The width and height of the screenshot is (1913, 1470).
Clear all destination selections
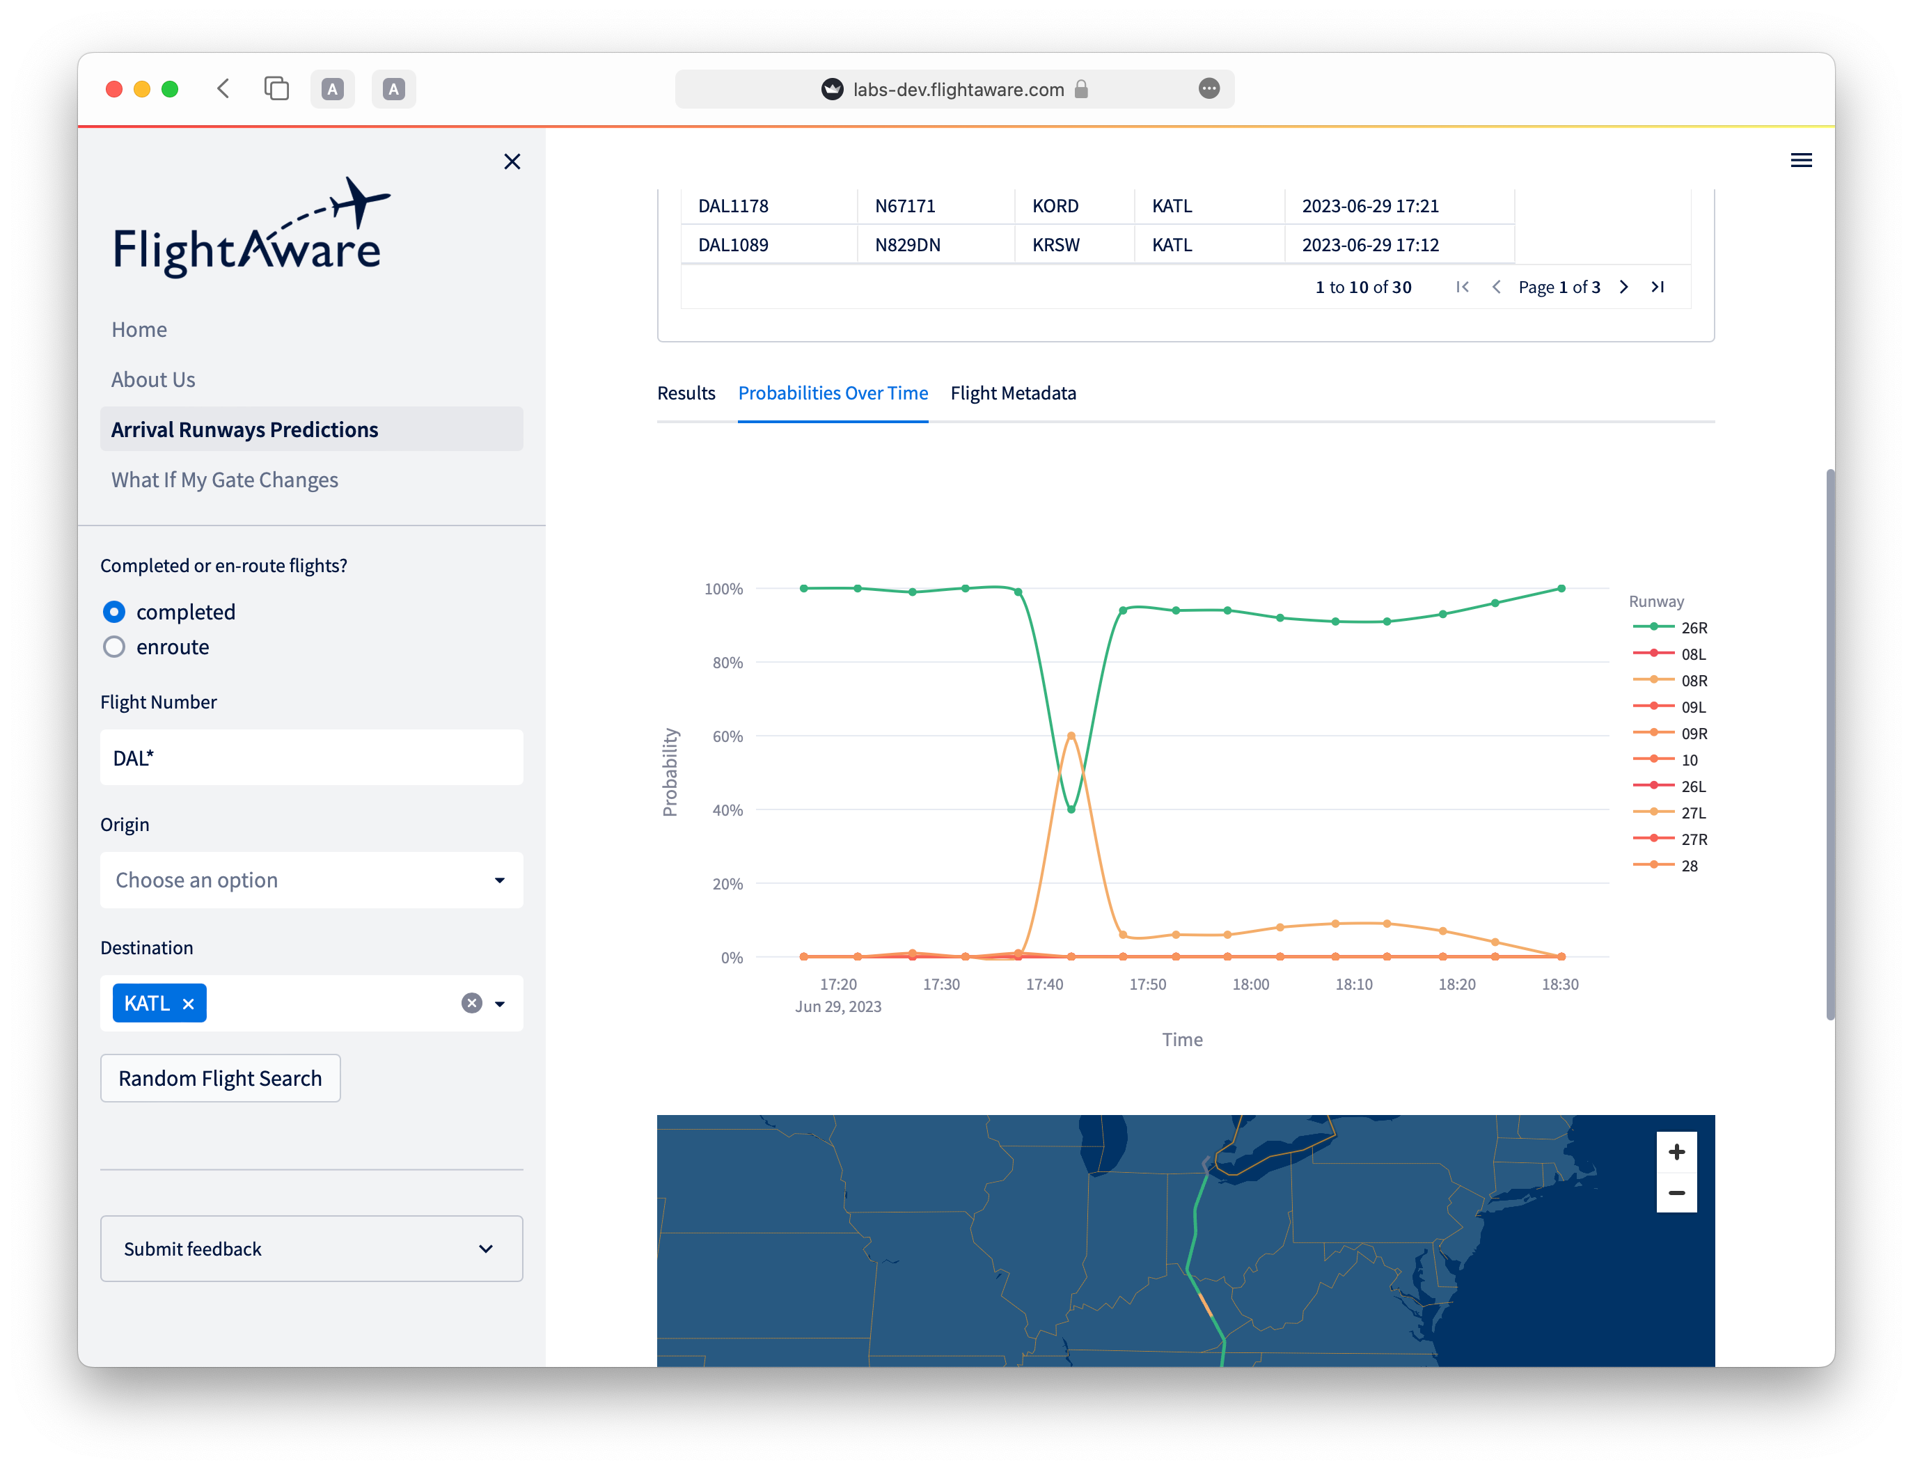click(472, 1003)
